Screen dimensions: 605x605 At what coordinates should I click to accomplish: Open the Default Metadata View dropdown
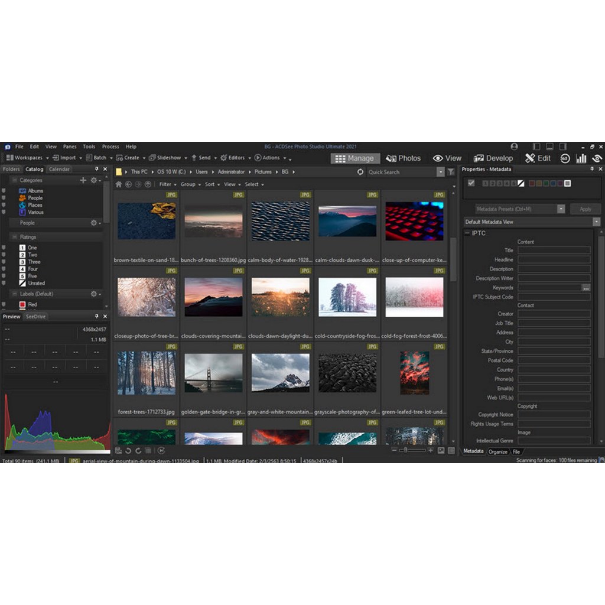(x=596, y=222)
